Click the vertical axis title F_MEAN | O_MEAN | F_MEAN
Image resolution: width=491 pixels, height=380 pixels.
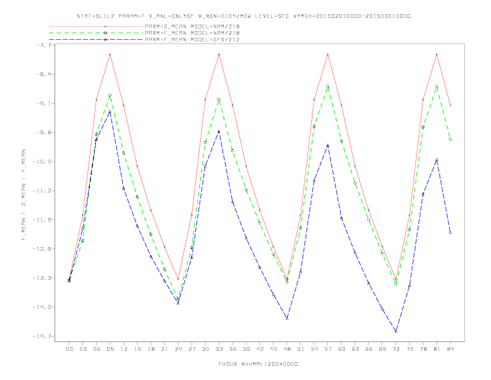pos(24,195)
